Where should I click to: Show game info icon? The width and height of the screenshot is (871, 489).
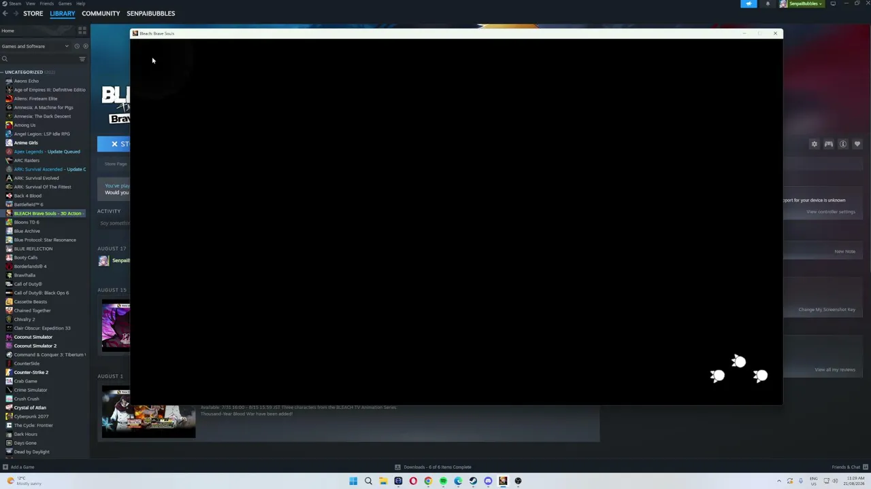point(842,144)
